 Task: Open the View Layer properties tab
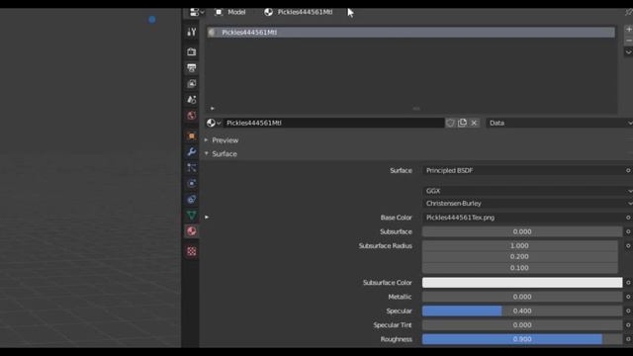(191, 83)
